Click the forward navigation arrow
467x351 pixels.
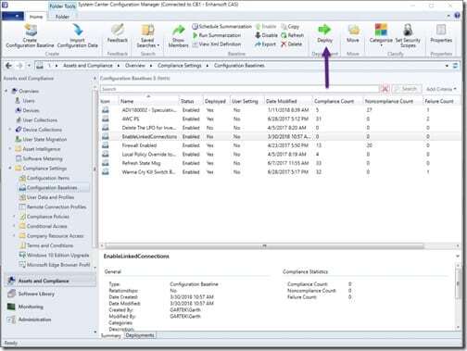[19, 66]
